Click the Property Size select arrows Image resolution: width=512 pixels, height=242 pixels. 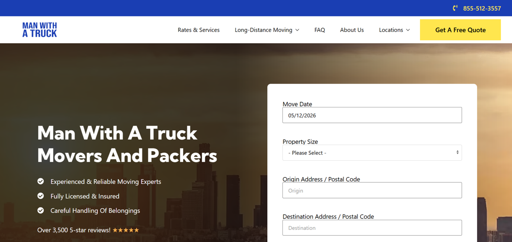[457, 152]
